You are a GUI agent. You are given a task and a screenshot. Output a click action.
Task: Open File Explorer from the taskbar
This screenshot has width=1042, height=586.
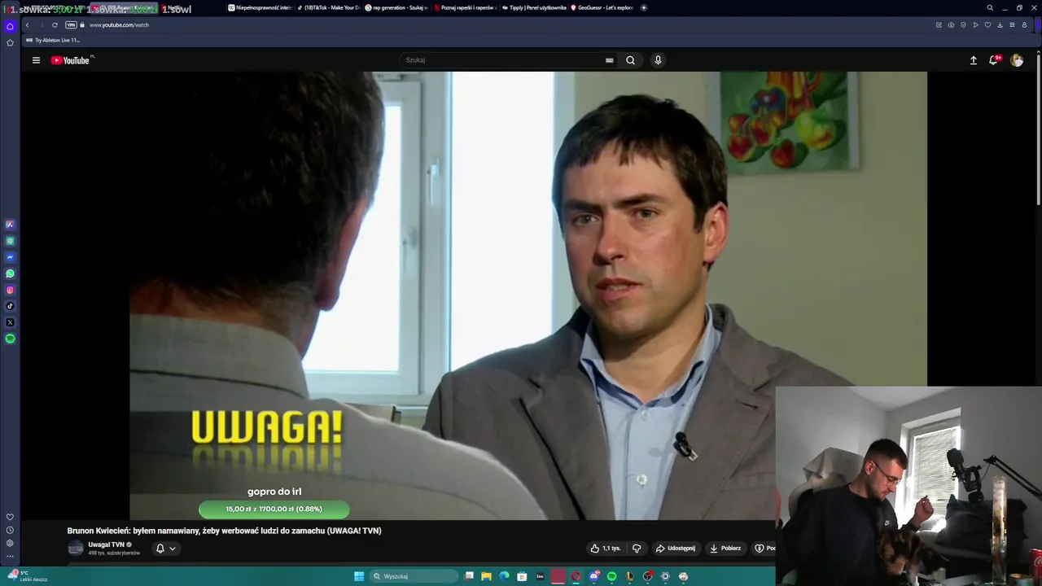point(486,576)
